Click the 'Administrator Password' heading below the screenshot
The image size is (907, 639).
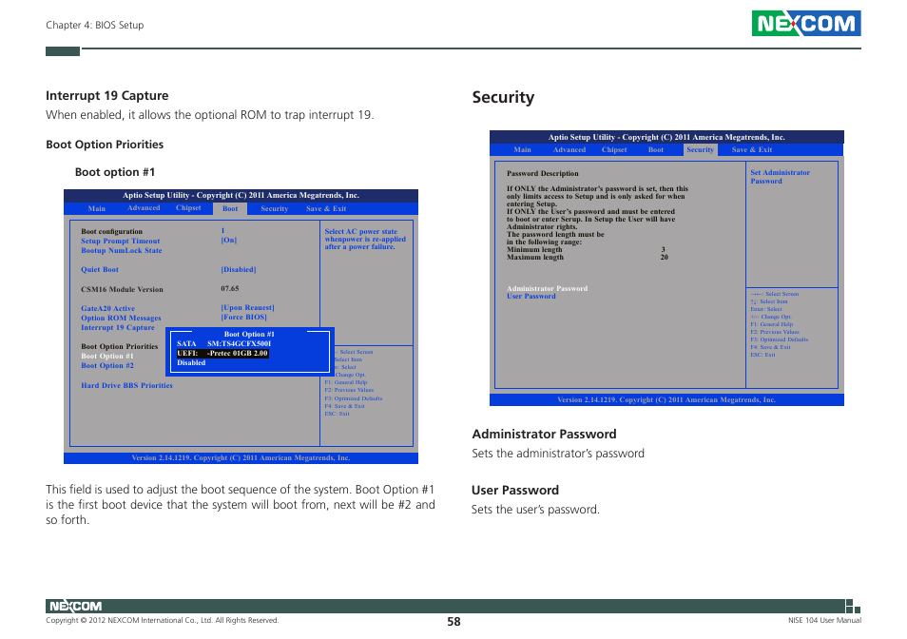(544, 435)
